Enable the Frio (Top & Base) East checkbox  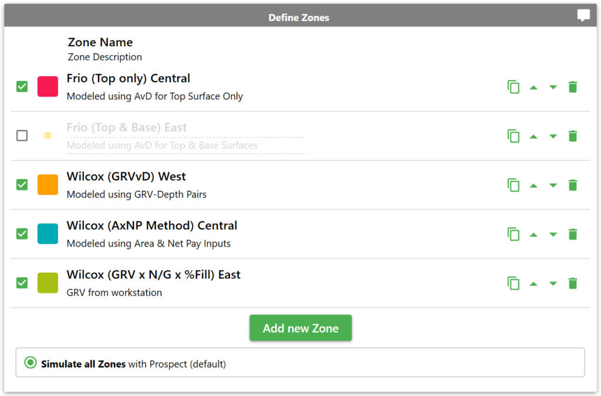(x=22, y=135)
